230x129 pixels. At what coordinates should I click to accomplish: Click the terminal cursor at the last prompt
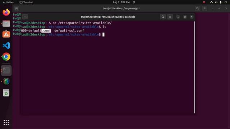(103, 34)
